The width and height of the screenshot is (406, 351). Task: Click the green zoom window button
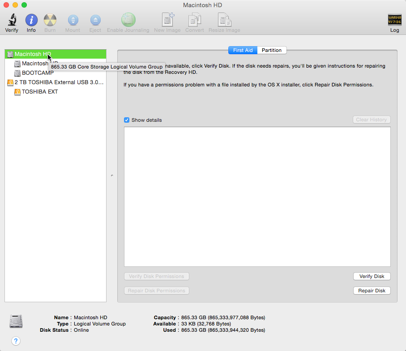(24, 5)
